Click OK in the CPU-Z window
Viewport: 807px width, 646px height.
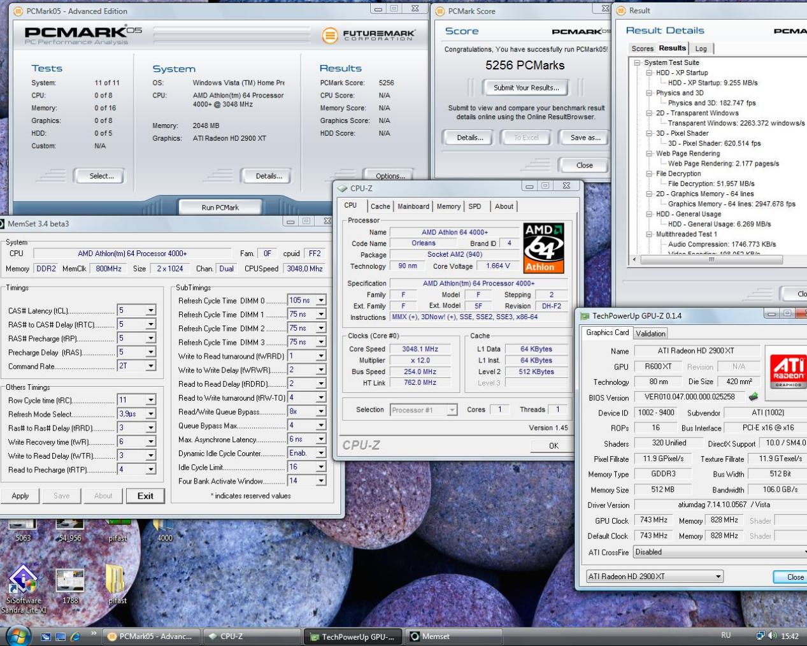(553, 445)
